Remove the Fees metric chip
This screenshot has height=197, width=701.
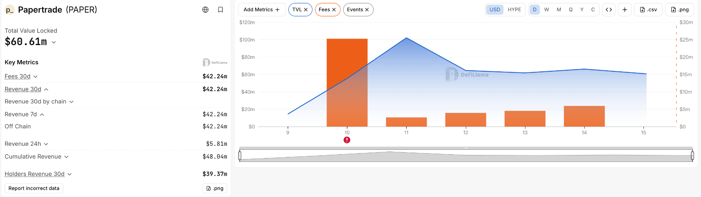pyautogui.click(x=334, y=10)
